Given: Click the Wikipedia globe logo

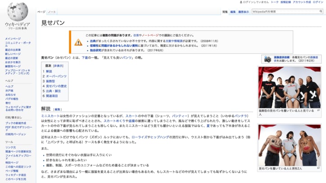Looking at the screenshot, I should point(18,11).
